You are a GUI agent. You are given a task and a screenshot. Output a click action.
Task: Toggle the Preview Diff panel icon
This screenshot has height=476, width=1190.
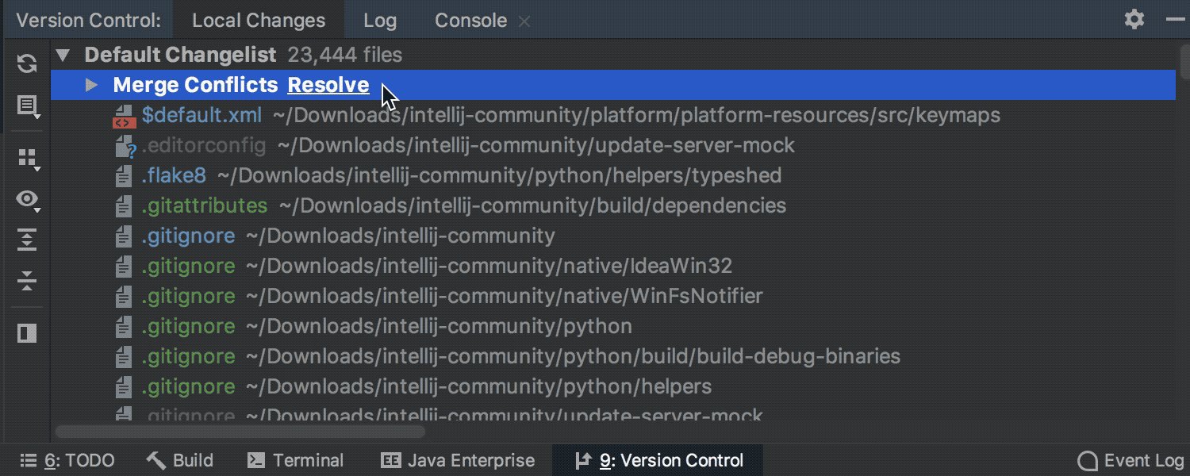27,333
